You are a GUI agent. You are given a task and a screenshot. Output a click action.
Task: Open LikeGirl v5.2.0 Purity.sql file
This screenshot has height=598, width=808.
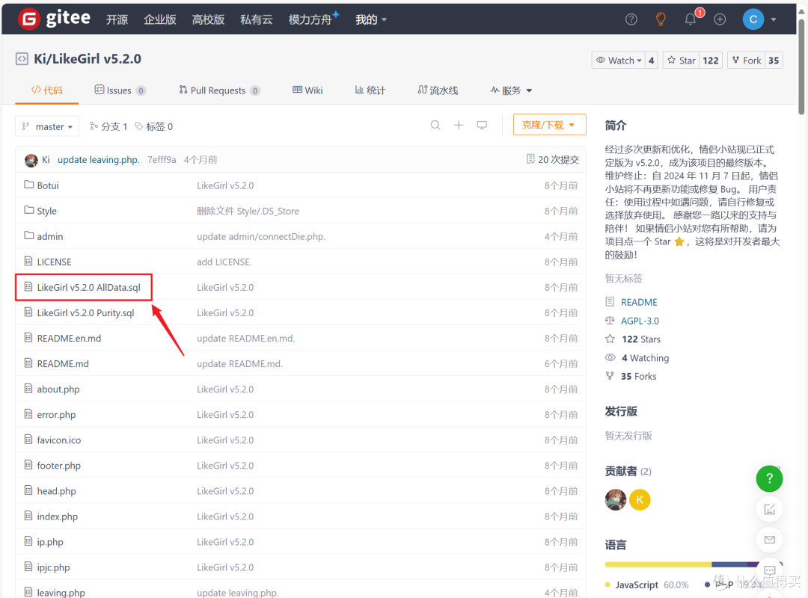click(x=85, y=312)
